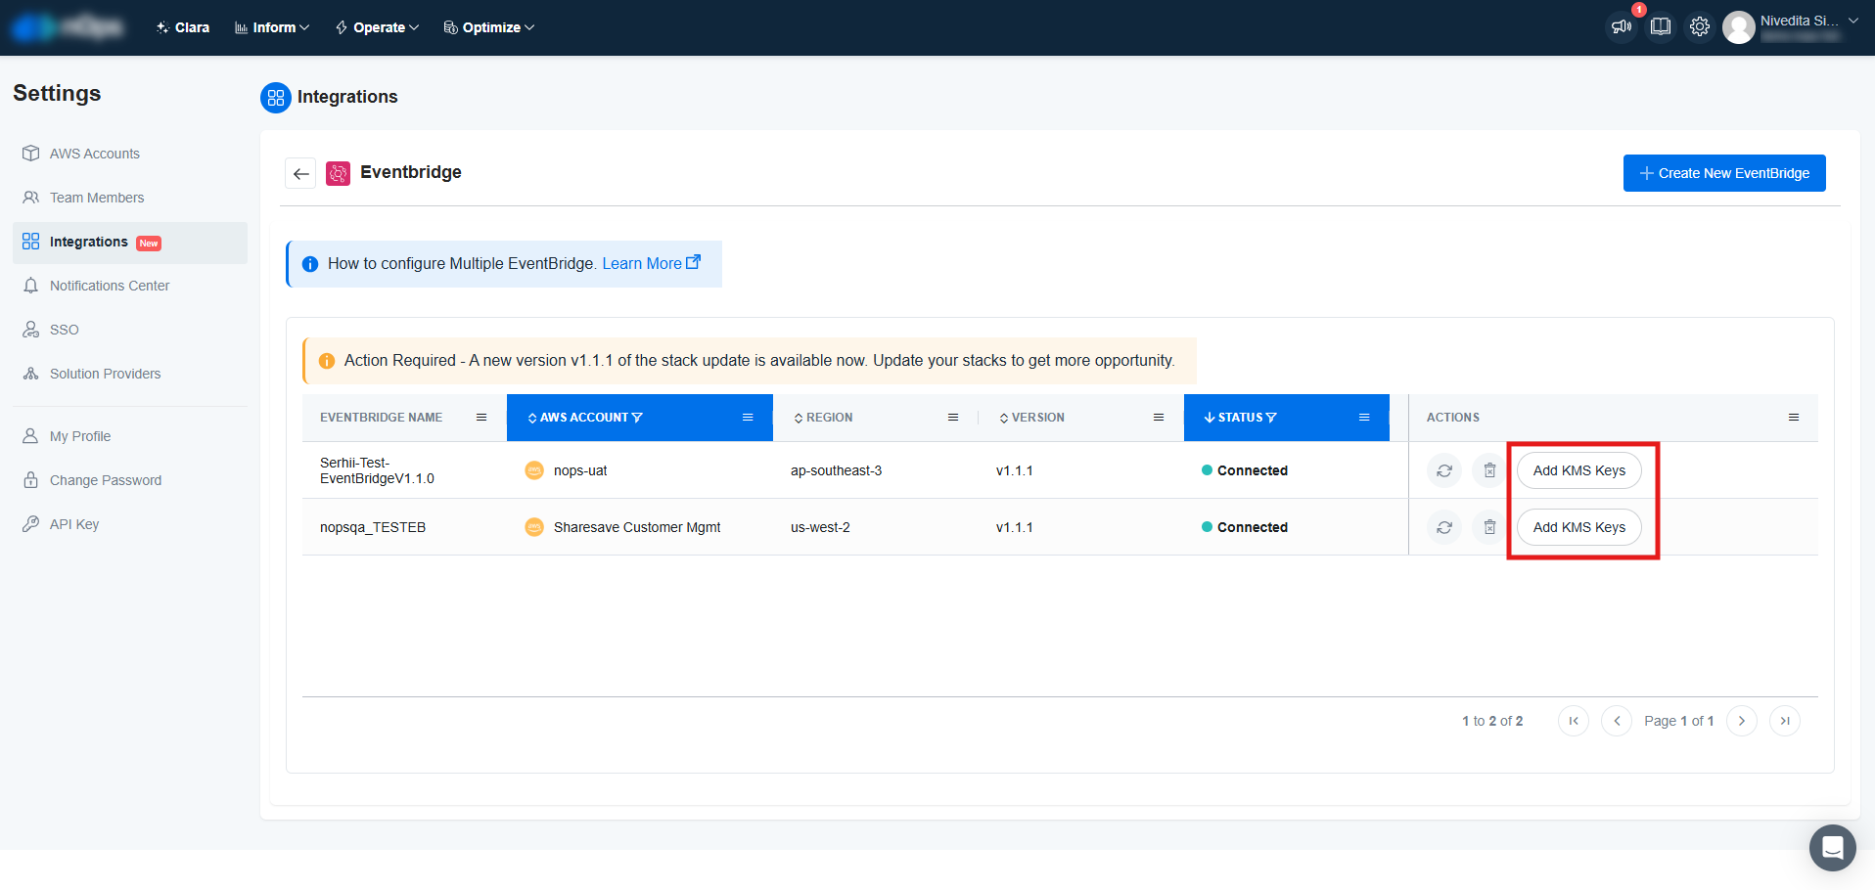Click Create New EventBridge button
The image size is (1875, 890).
tap(1723, 173)
